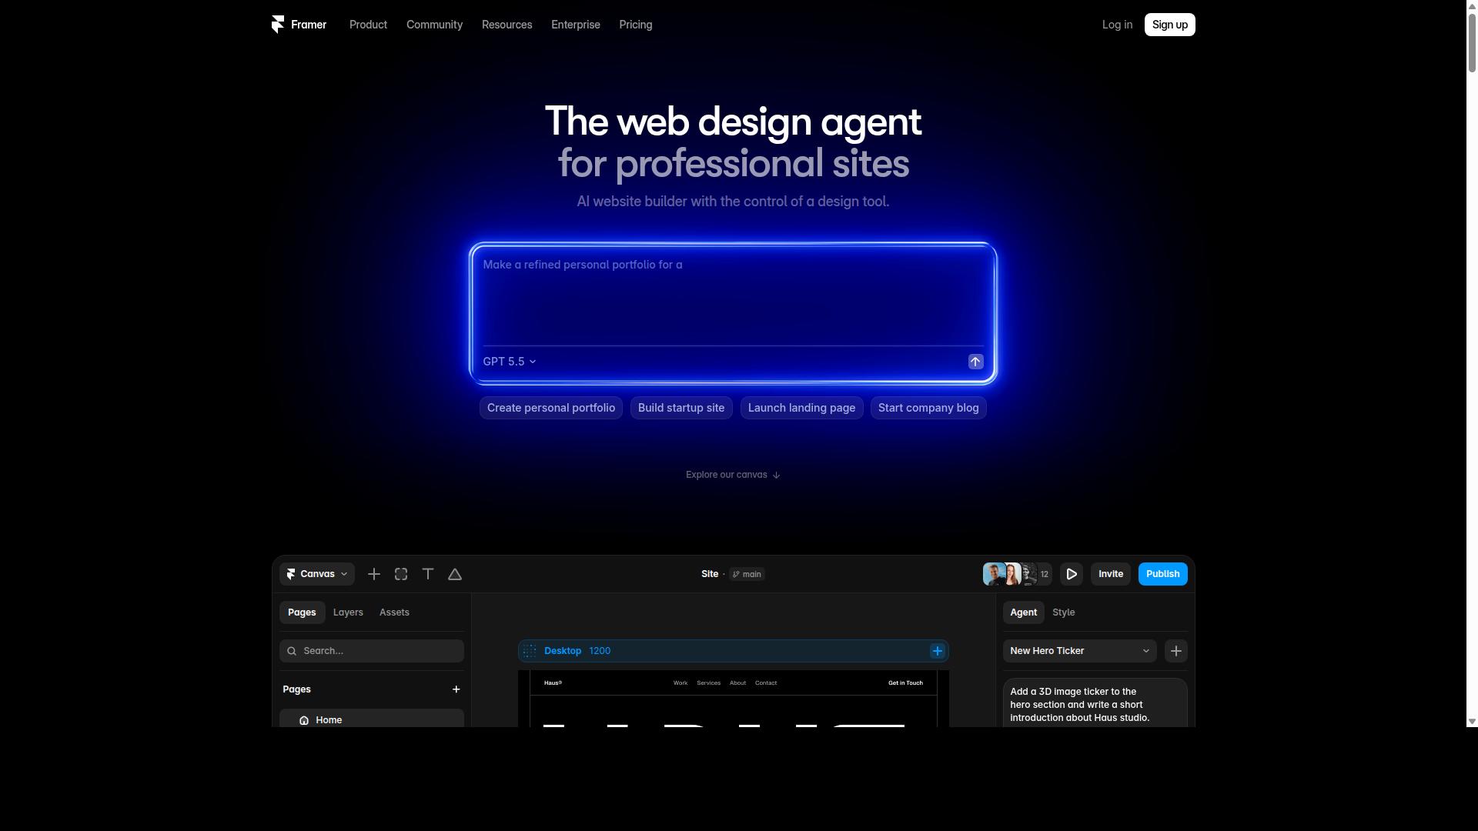Go to the Pricing page
The image size is (1478, 831).
[636, 25]
